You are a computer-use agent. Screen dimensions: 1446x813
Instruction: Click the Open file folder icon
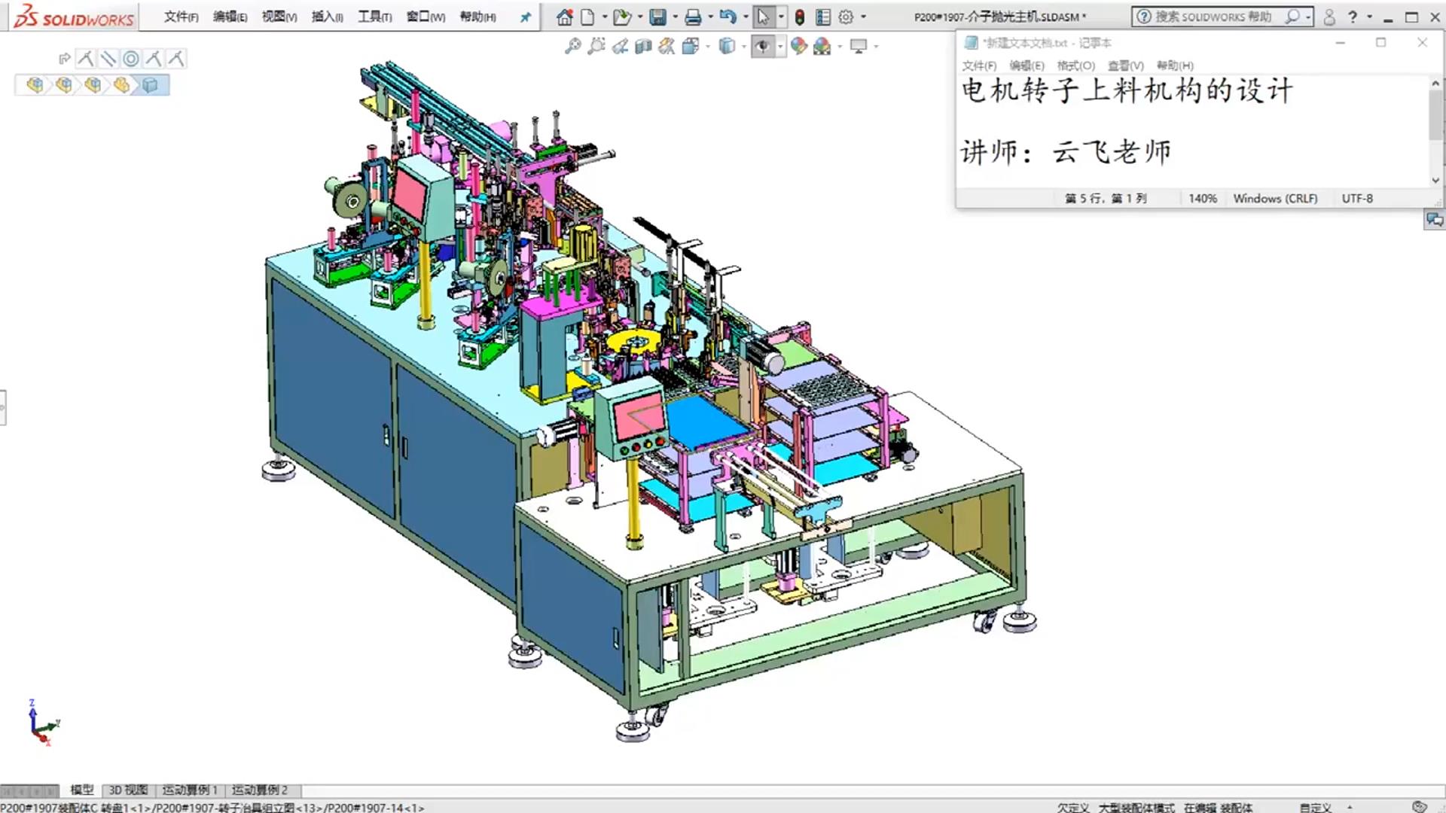[x=621, y=17]
